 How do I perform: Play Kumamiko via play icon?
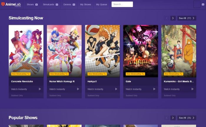pos(192,89)
